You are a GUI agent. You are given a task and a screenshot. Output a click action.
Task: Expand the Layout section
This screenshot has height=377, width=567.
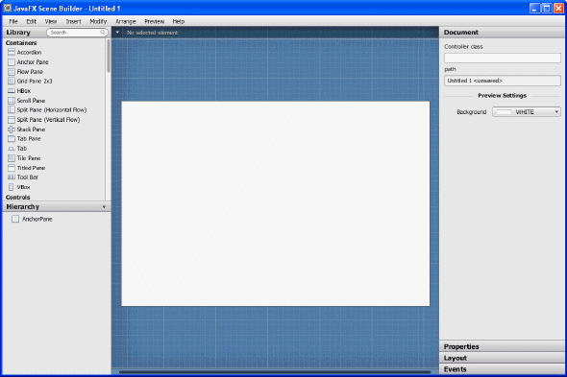pos(503,358)
